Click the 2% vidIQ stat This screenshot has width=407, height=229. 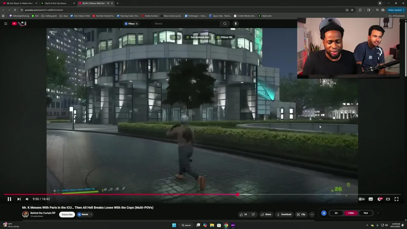[336, 213]
